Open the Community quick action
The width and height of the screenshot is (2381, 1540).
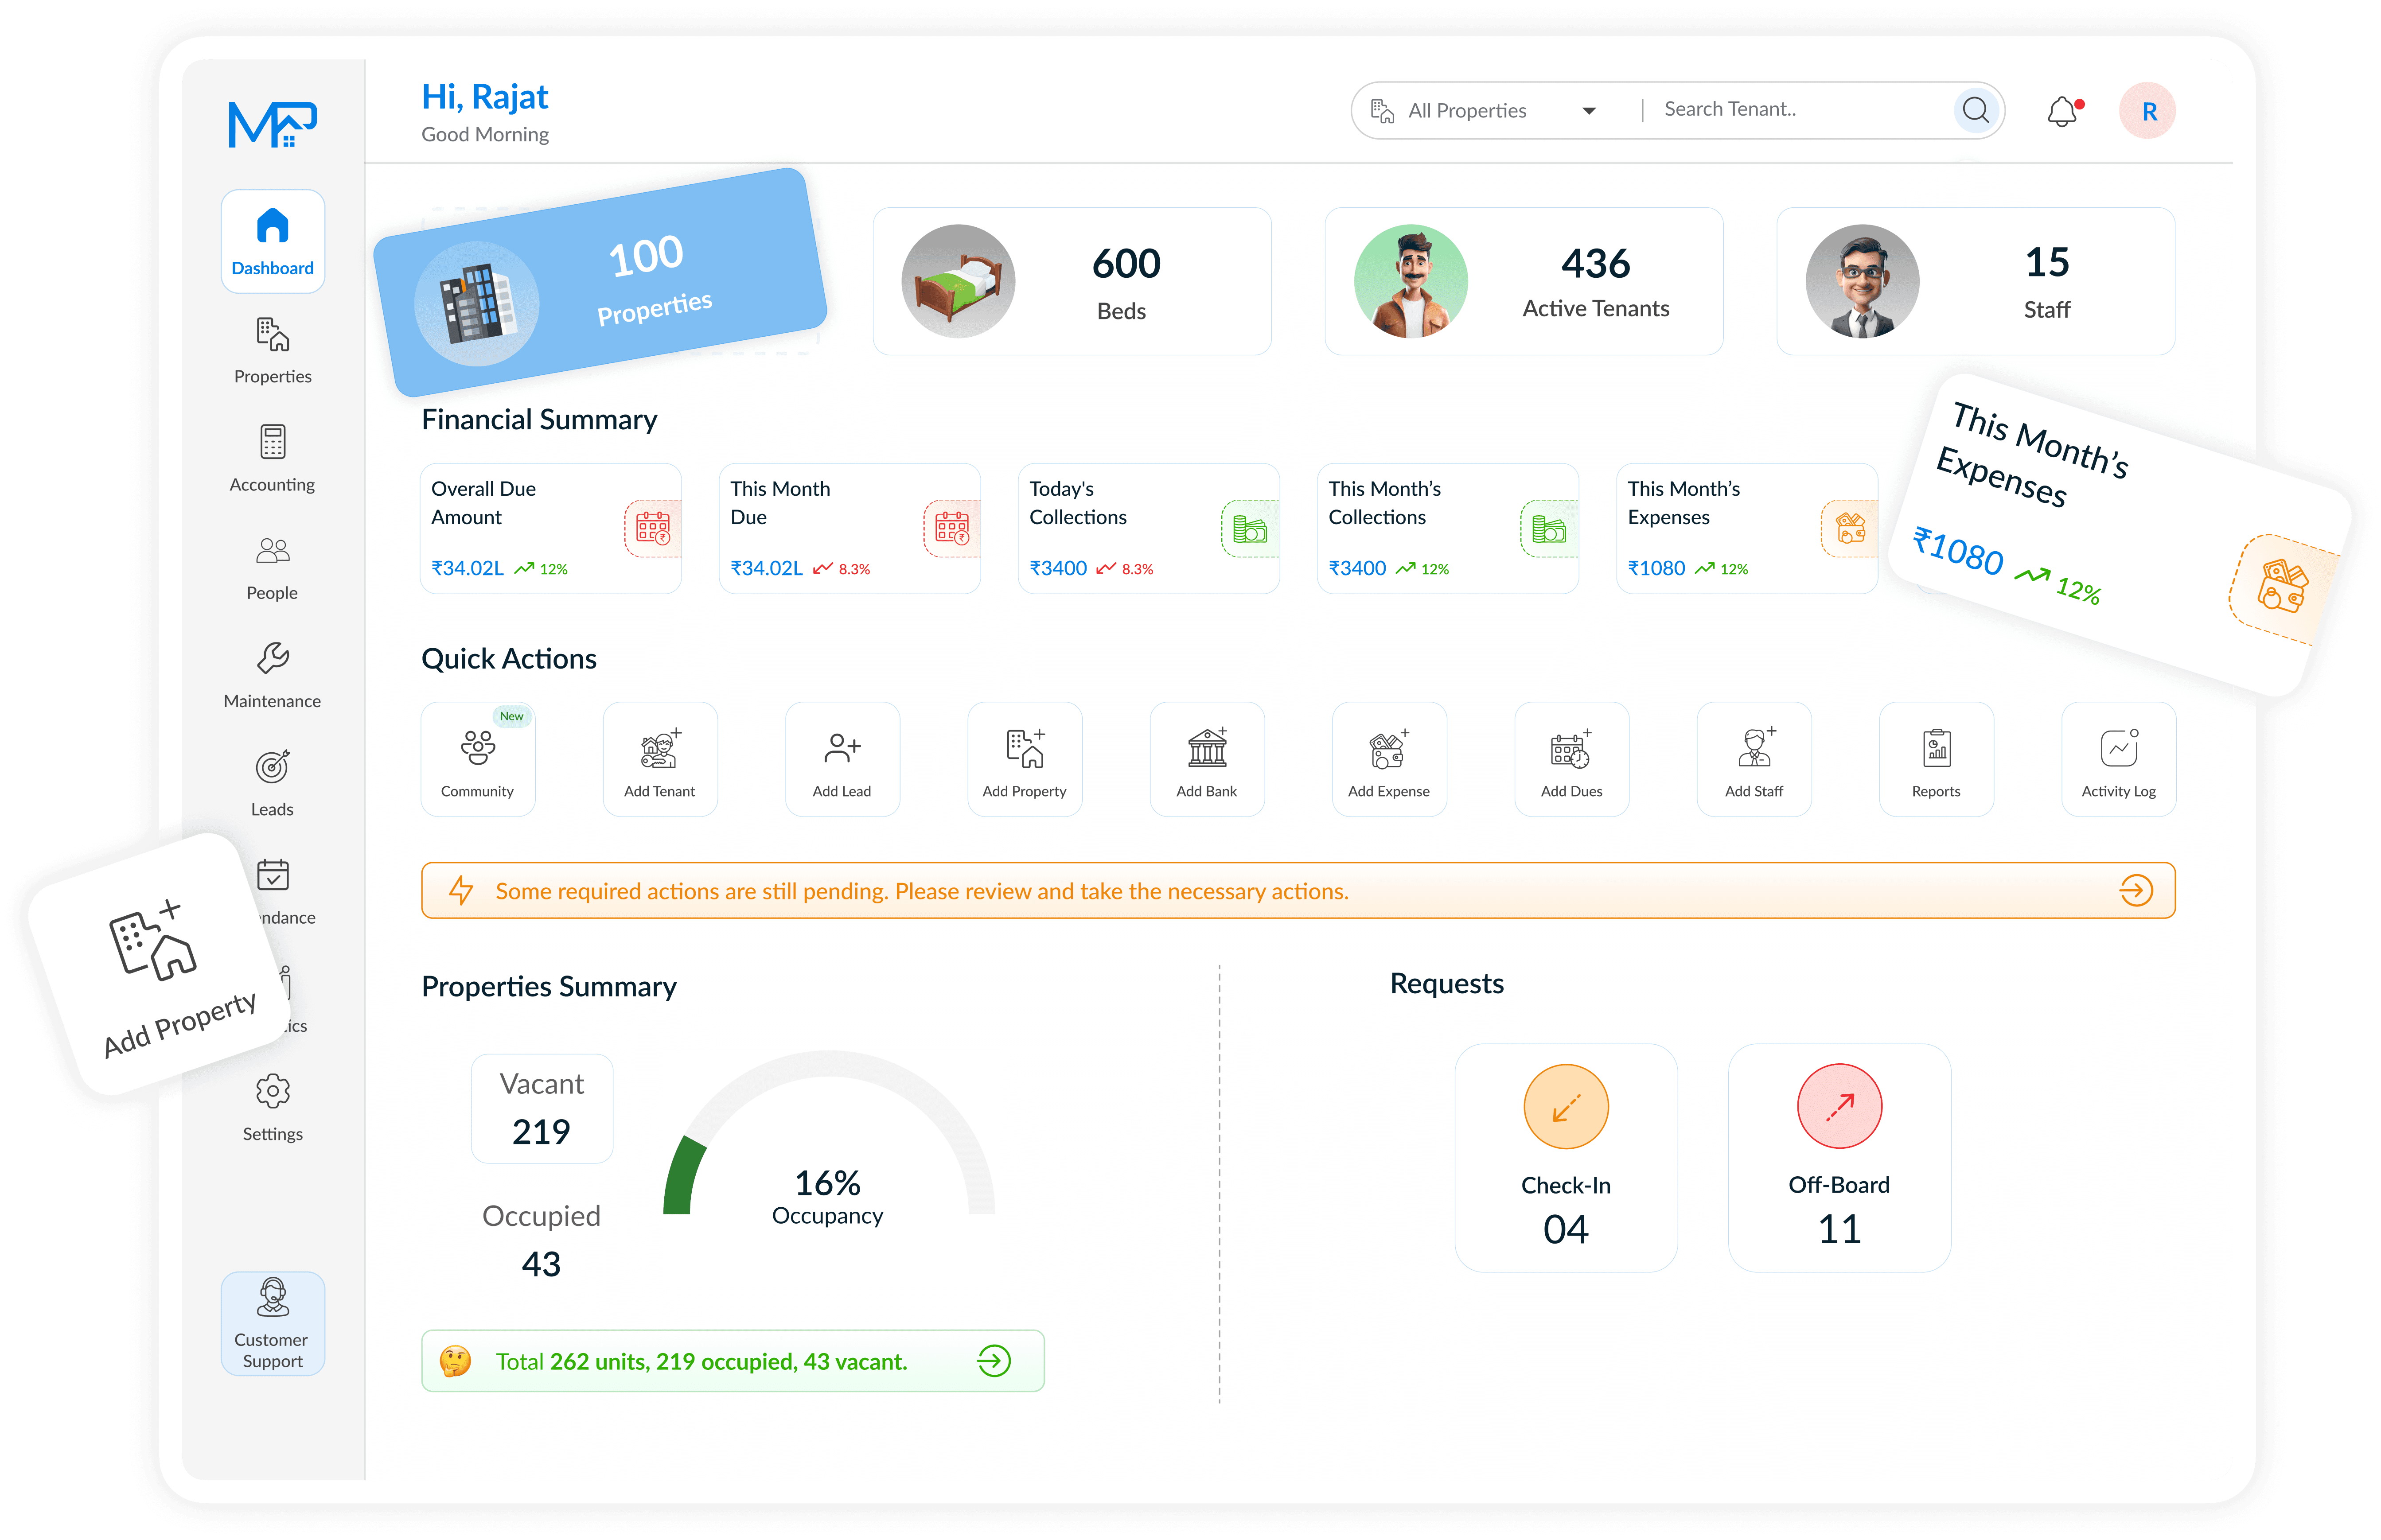click(x=478, y=759)
